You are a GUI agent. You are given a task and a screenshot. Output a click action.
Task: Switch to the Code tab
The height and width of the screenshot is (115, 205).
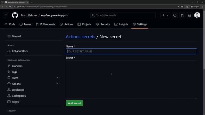[10, 24]
